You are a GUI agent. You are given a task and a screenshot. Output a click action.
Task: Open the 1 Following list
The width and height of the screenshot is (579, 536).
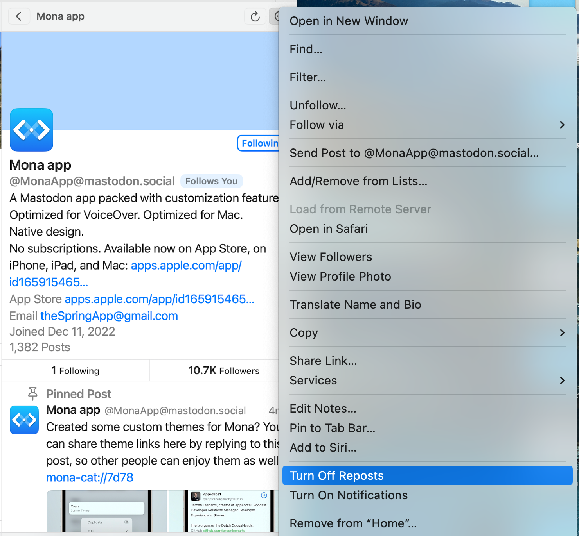76,371
